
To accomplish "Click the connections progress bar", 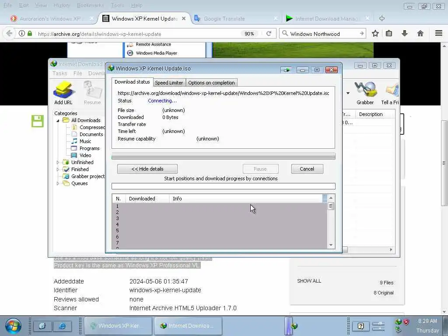I will [223, 186].
